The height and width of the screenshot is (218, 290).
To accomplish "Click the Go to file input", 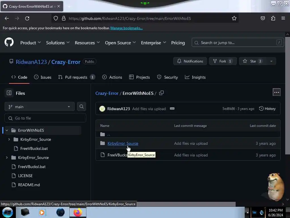I will [45, 118].
